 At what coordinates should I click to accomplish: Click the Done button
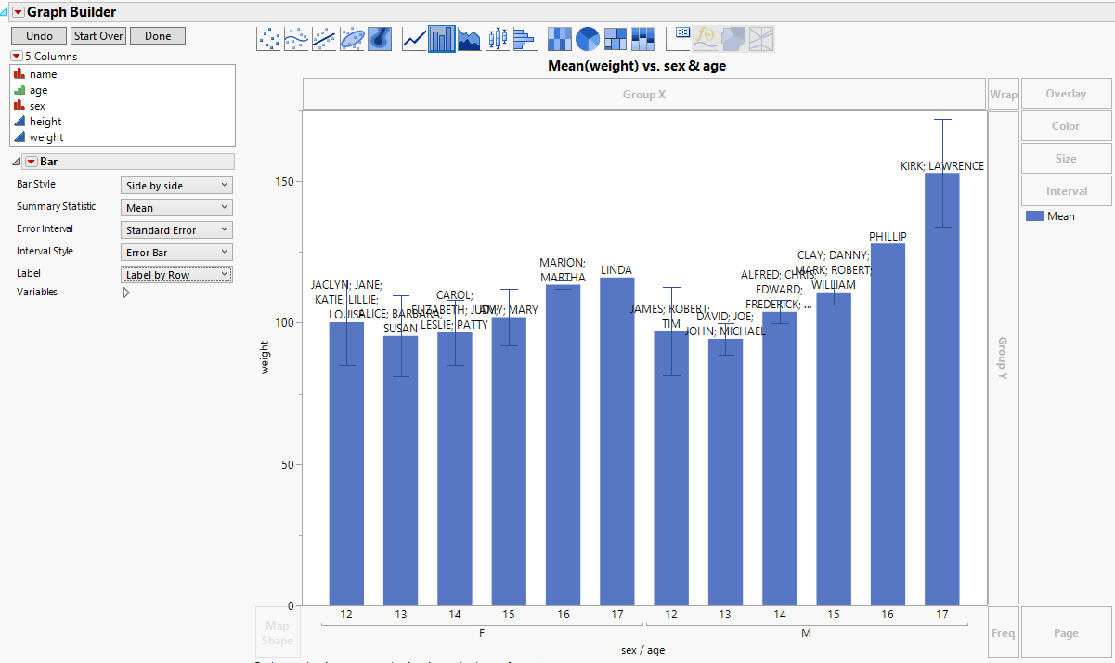[x=158, y=36]
